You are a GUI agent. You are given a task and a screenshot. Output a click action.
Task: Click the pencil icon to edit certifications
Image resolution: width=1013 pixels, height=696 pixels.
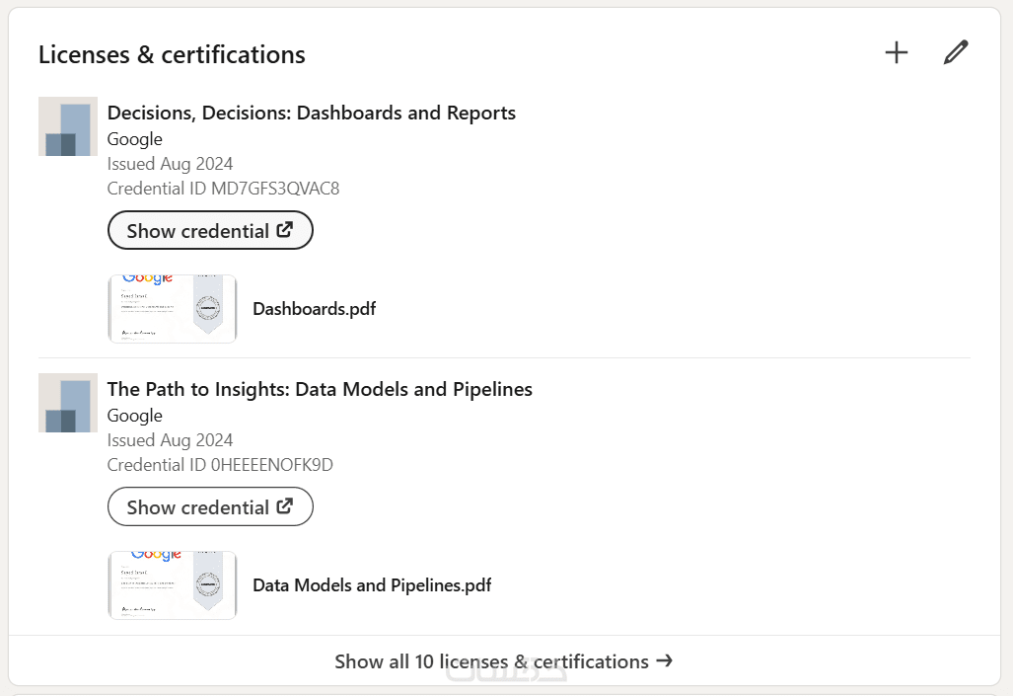click(x=955, y=53)
